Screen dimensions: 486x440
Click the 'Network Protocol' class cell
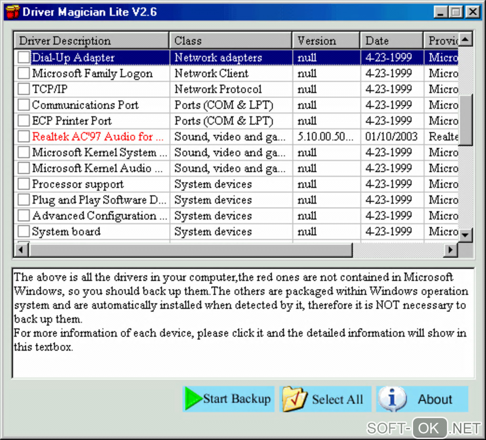click(x=218, y=89)
